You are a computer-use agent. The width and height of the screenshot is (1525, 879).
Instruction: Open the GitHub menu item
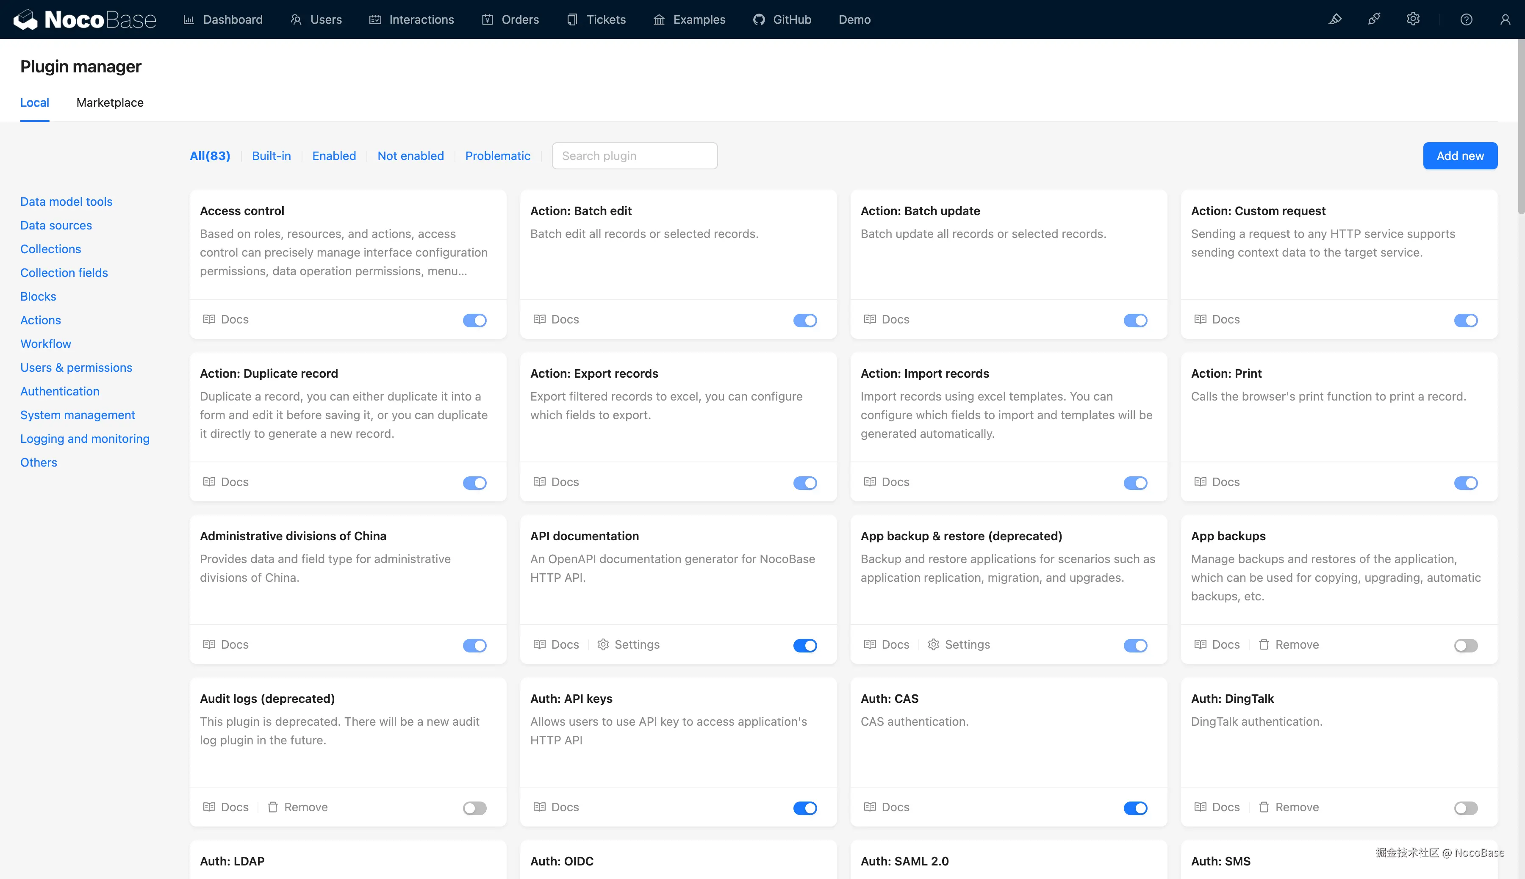point(782,19)
